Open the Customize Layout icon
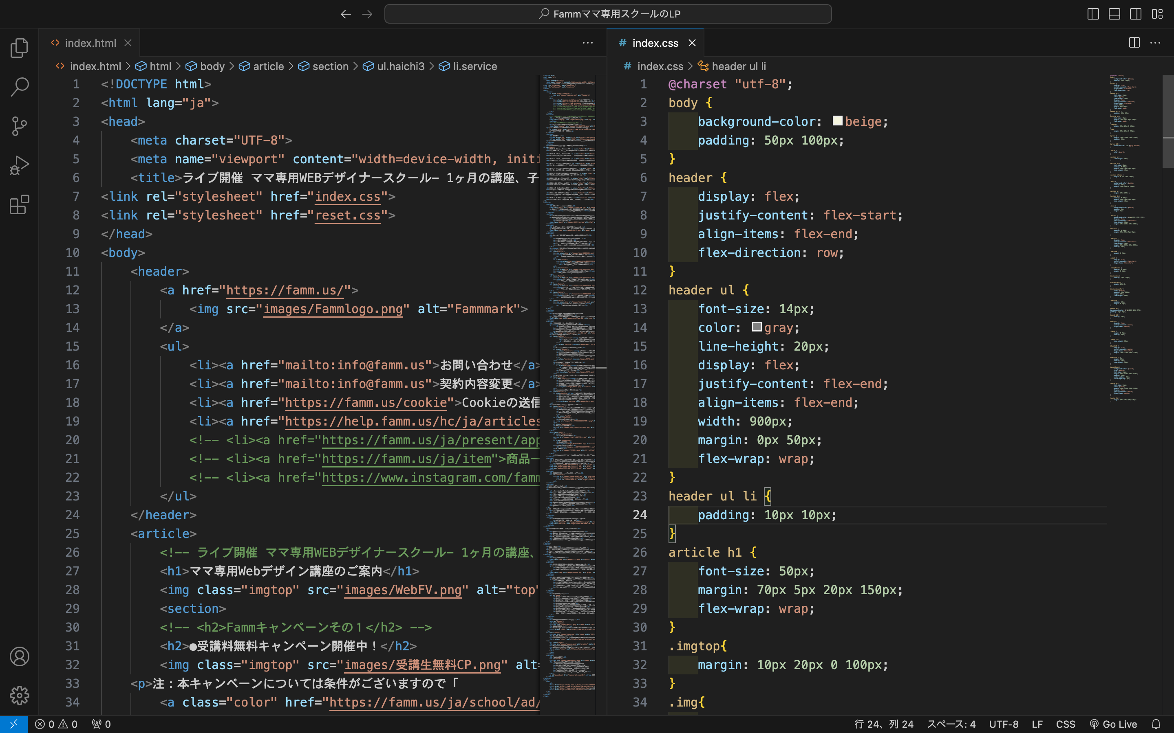 [1157, 14]
